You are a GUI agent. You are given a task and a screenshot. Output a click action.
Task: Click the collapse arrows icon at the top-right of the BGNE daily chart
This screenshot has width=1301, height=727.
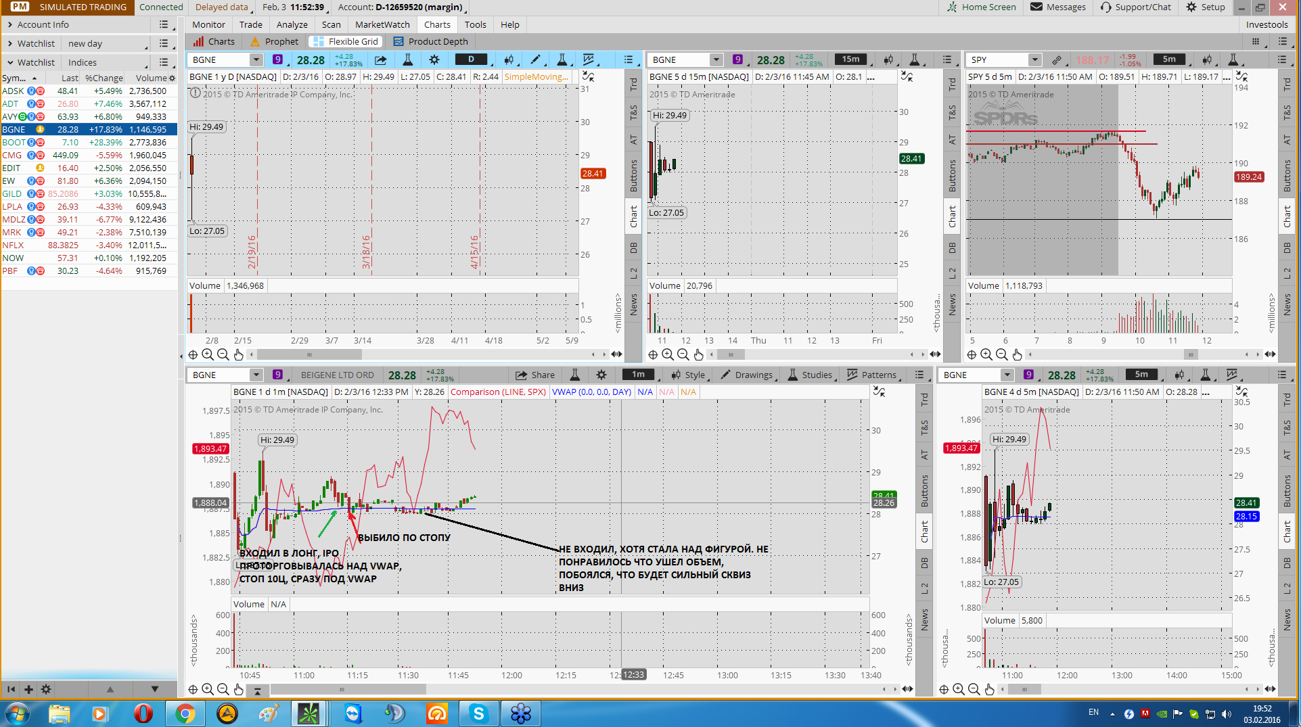pos(589,76)
